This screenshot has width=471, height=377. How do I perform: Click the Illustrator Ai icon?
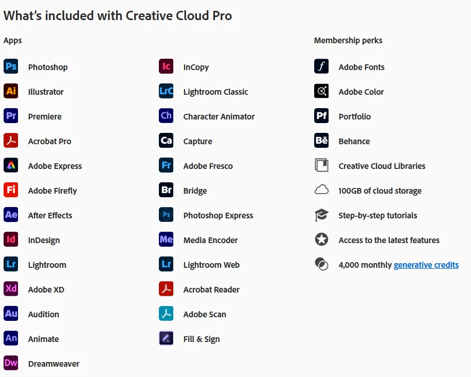coord(11,91)
